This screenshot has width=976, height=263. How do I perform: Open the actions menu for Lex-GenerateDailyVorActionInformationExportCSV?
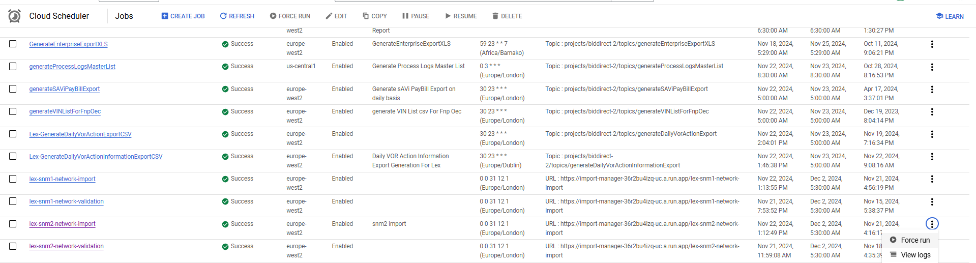(932, 157)
